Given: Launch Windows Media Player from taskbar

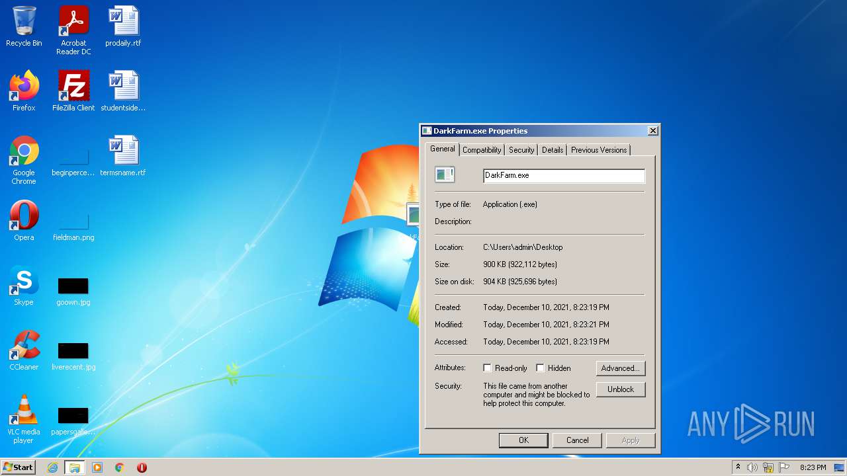Looking at the screenshot, I should click(x=97, y=467).
